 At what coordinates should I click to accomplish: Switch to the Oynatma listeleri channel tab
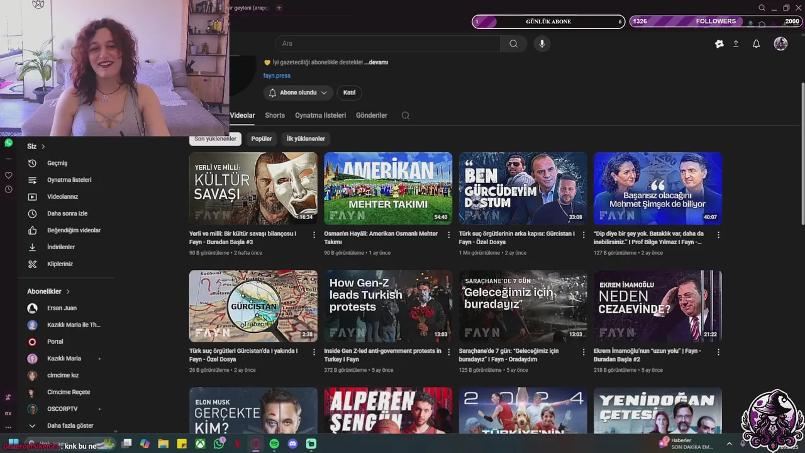pos(321,115)
